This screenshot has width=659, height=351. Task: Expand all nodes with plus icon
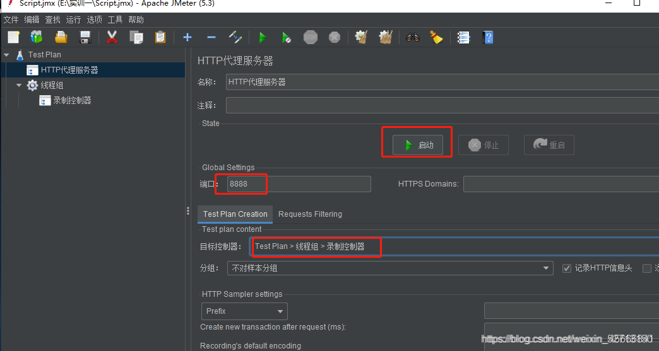(187, 37)
